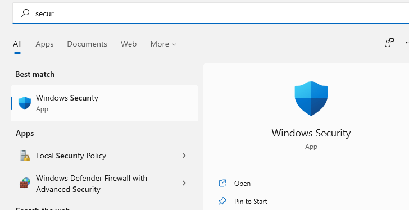
Task: Click the chat feedback icon at top right
Action: 389,43
